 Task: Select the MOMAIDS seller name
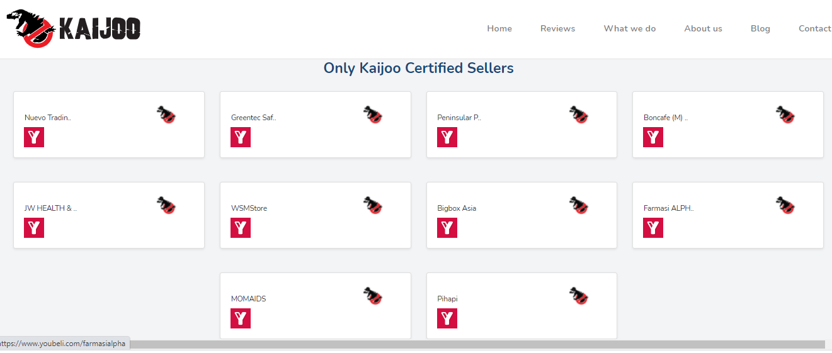(x=248, y=299)
